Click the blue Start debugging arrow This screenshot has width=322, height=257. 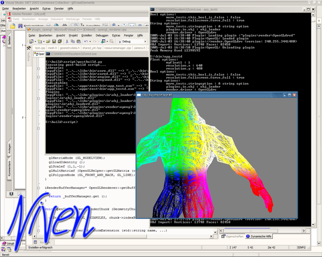coord(120,42)
